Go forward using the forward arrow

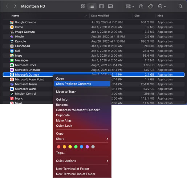[x=15, y=6]
